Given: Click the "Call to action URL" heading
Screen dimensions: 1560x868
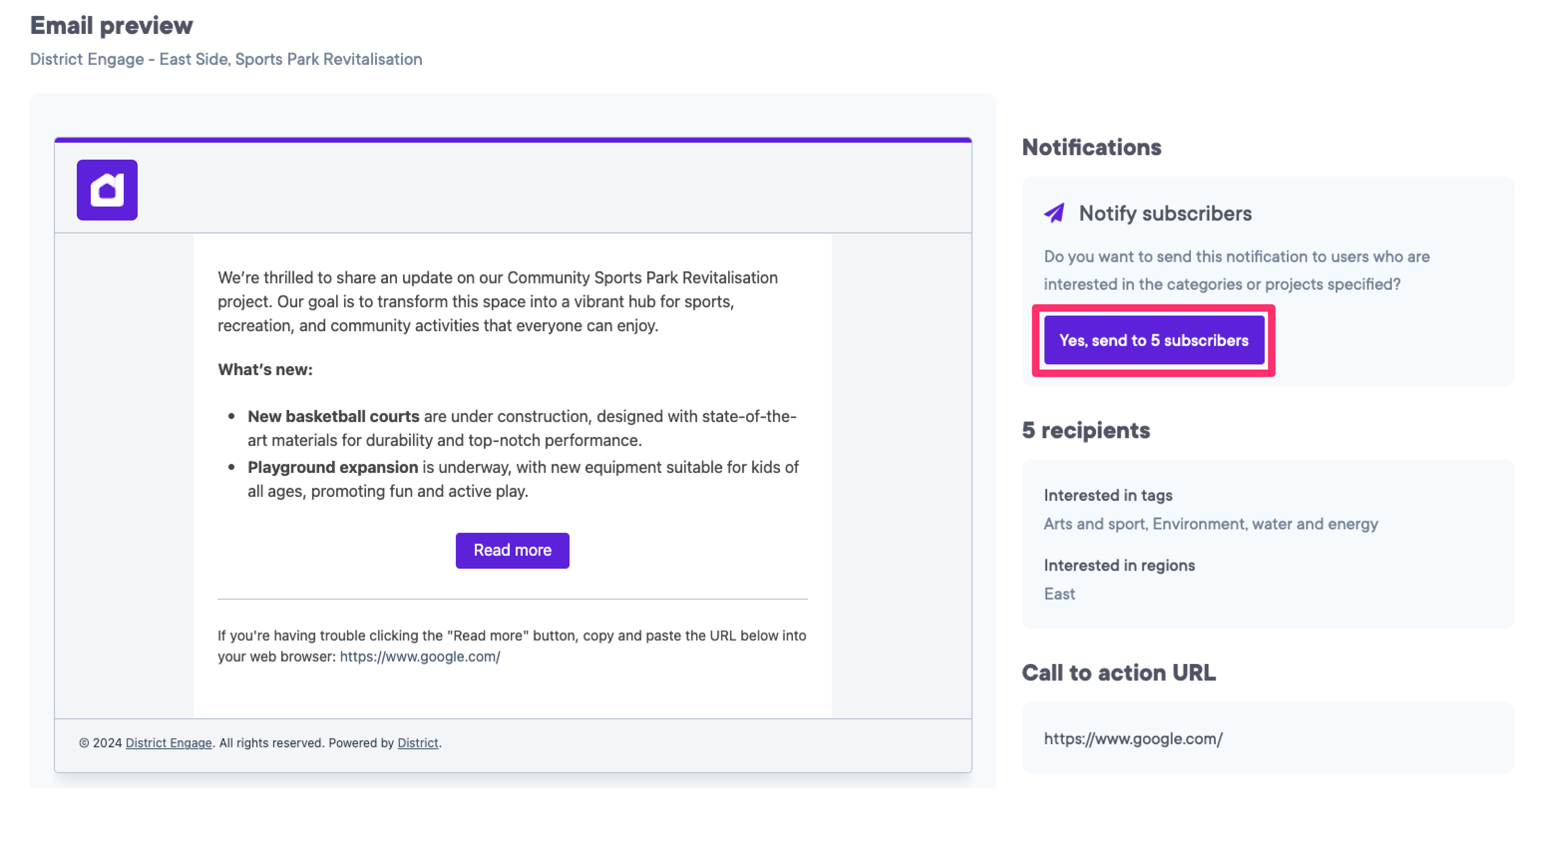Looking at the screenshot, I should coord(1119,673).
